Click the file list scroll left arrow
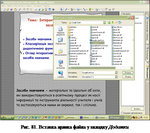This screenshot has width=150, height=133. point(69,68)
